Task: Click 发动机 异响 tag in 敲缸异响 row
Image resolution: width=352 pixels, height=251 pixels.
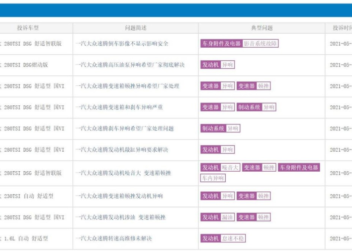Action: click(x=218, y=150)
